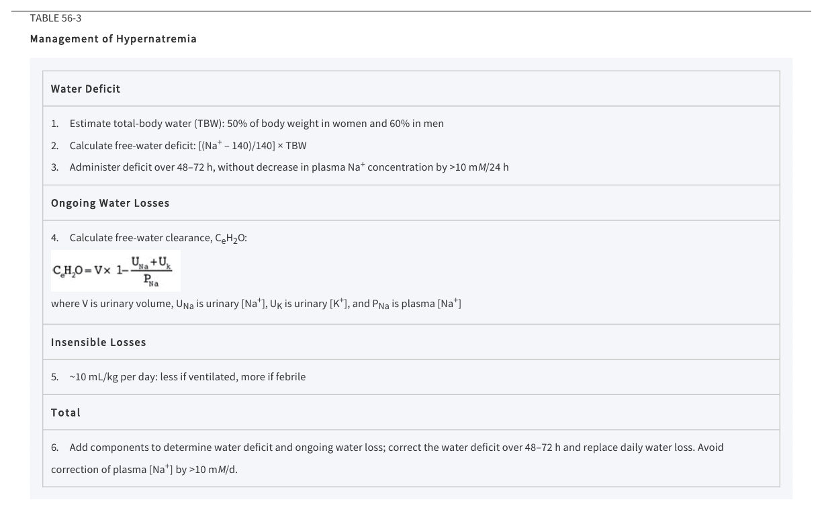Image resolution: width=822 pixels, height=510 pixels.
Task: Select the Management of Hypernatremia title
Action: [x=113, y=39]
